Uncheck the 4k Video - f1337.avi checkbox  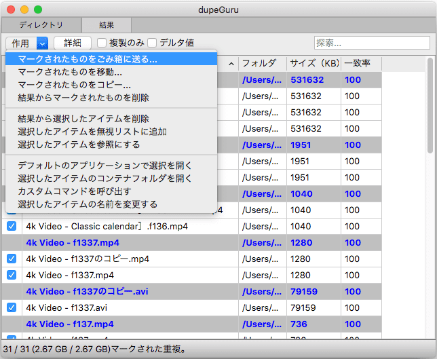click(12, 307)
